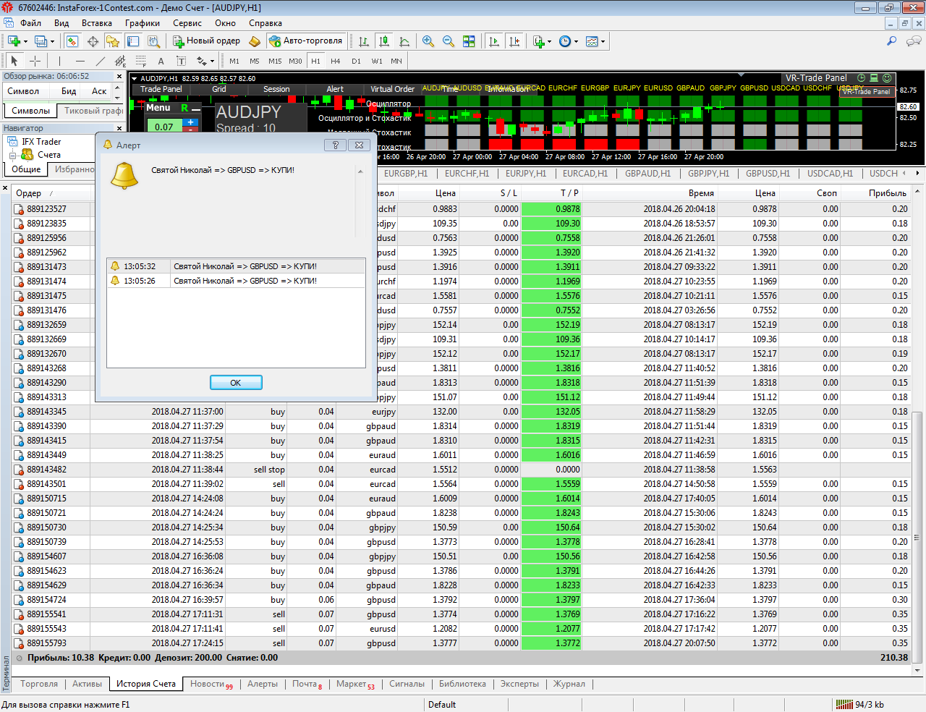Image resolution: width=926 pixels, height=712 pixels.
Task: Switch timeframe to M15
Action: 275,61
